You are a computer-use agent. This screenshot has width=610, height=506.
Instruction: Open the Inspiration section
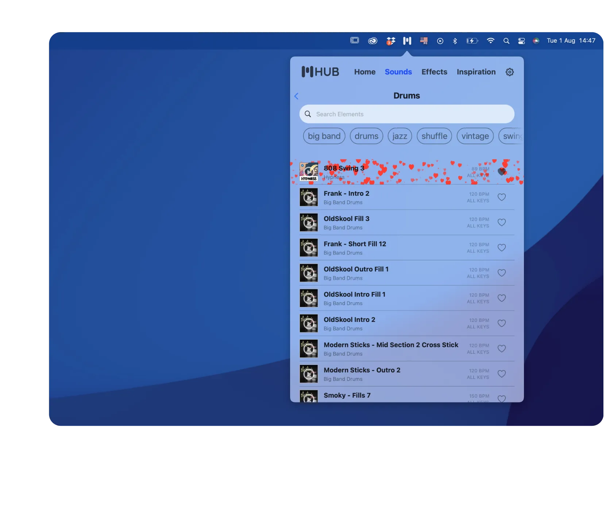point(476,72)
